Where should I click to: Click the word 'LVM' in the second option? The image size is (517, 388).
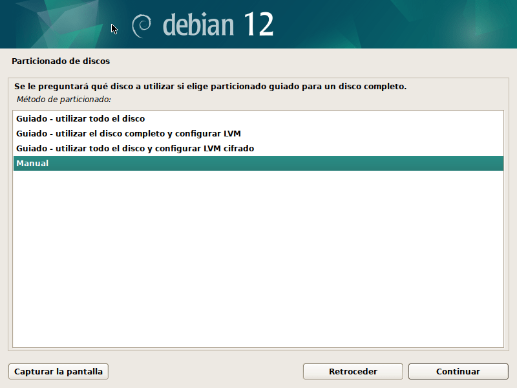click(x=232, y=134)
